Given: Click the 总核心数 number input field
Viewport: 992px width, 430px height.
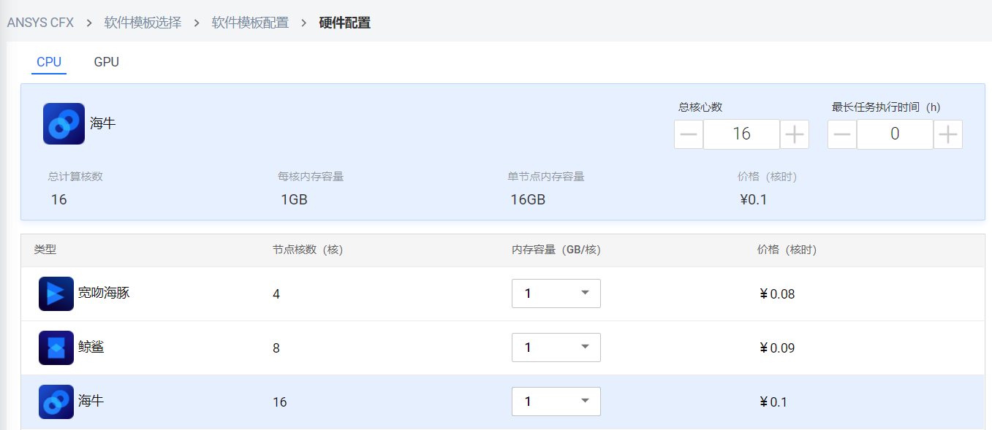Looking at the screenshot, I should pos(741,134).
